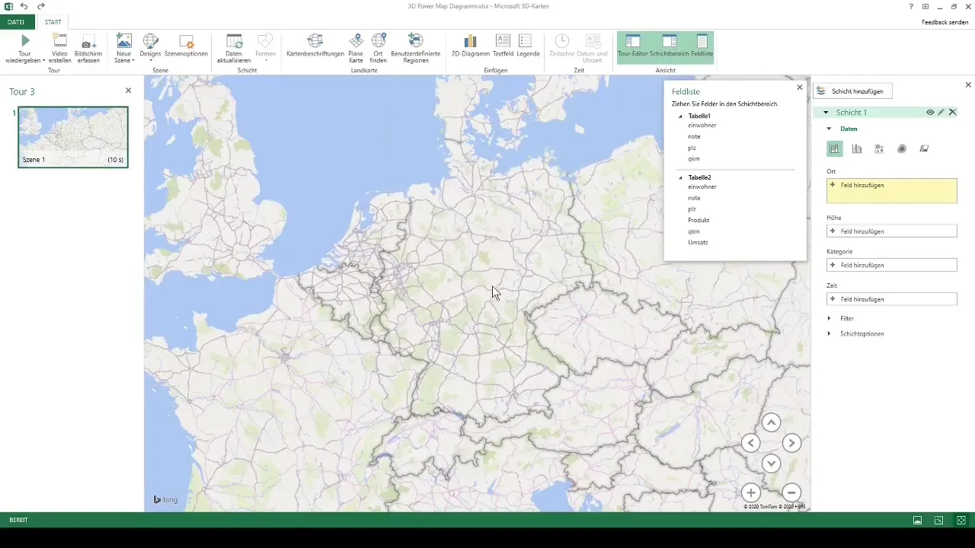The height and width of the screenshot is (548, 975).
Task: Collapse the Schicht 1 layer
Action: (826, 113)
